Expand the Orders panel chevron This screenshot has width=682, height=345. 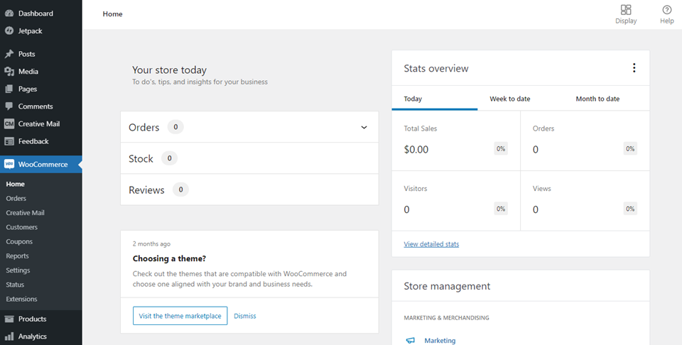tap(364, 127)
